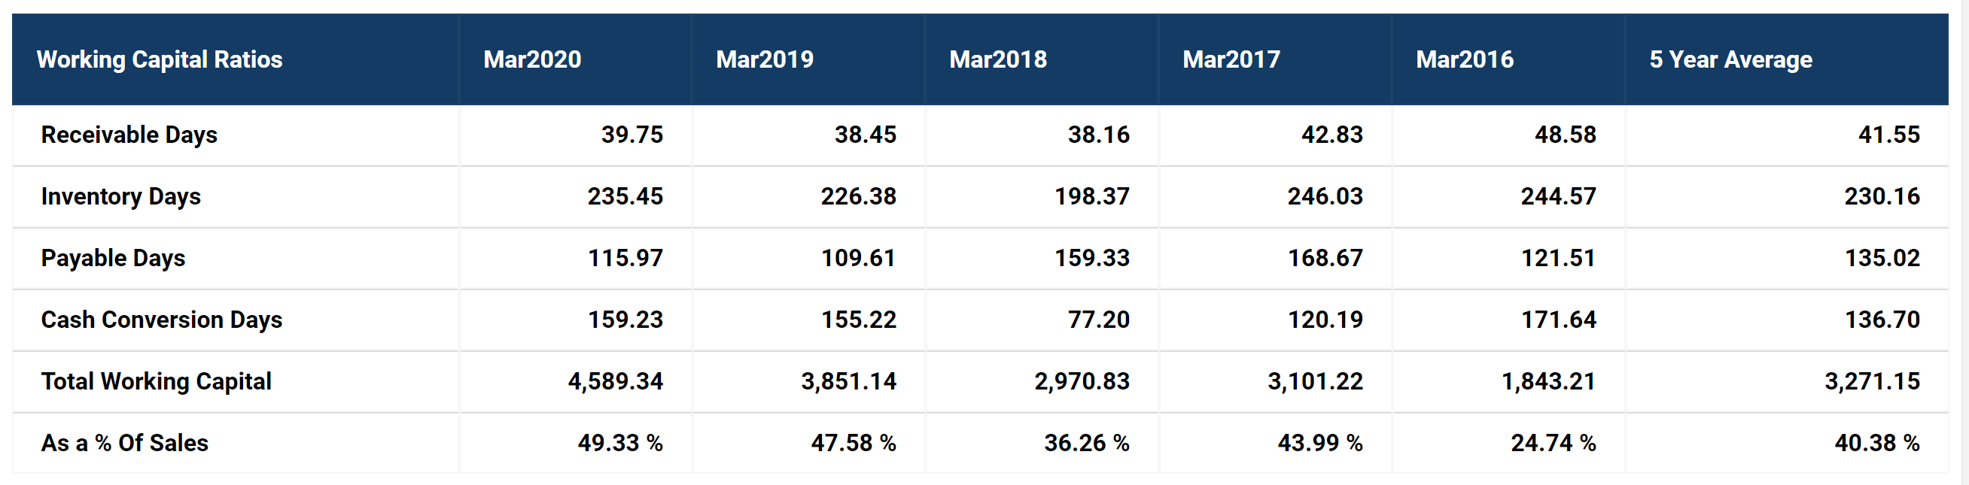The image size is (1969, 485).
Task: Select the Mar2018 column header
Action: coord(997,59)
